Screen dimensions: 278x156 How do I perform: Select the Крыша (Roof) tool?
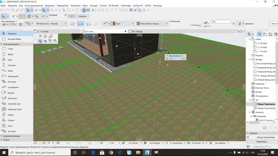click(17, 93)
